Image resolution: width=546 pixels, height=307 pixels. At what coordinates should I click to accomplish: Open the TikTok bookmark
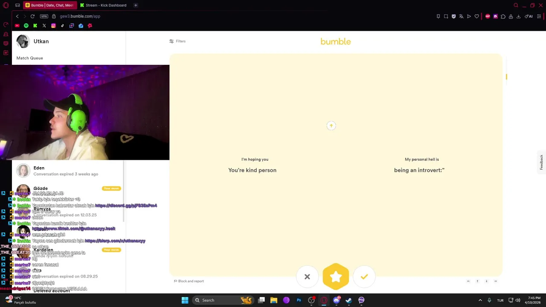click(62, 26)
